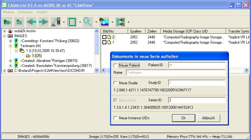Collapse the Testmann (ttt) patient node
251x140 pixels.
[x=10, y=46]
